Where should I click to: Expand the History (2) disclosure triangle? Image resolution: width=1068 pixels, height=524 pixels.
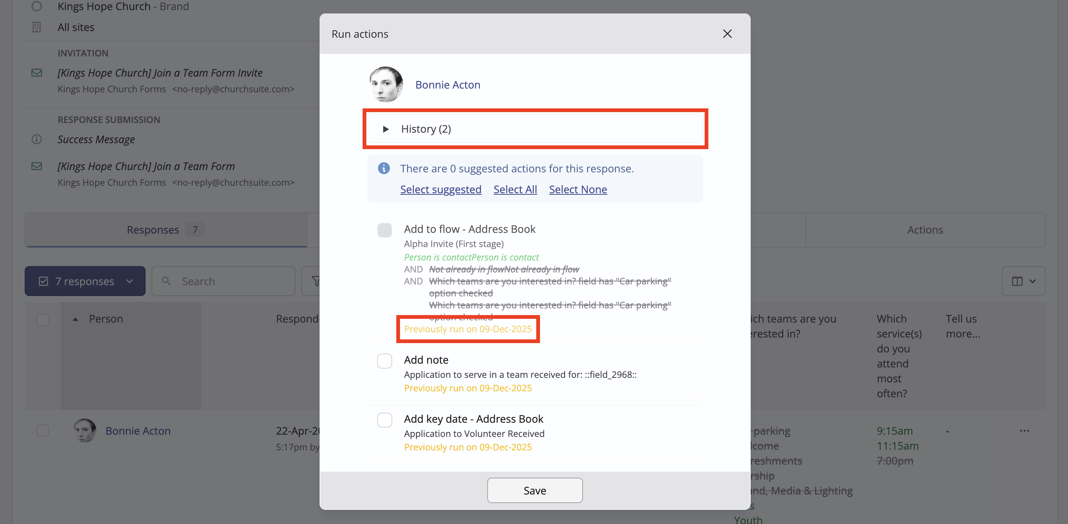click(385, 129)
